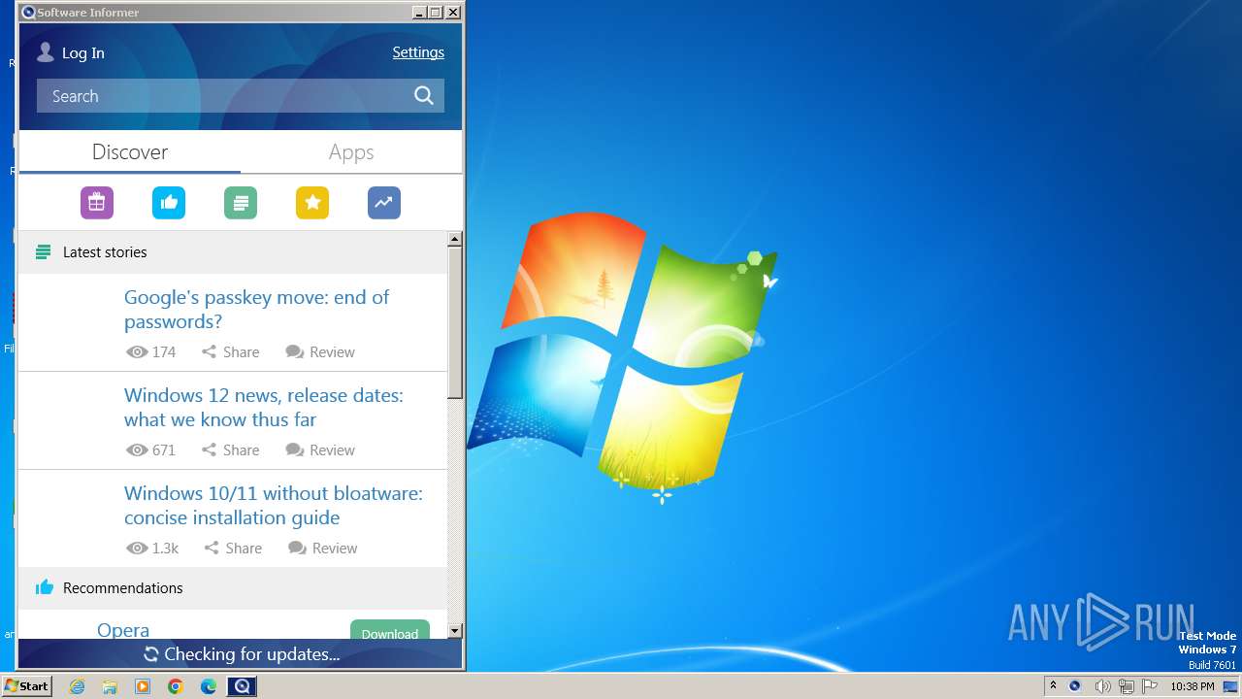
Task: Switch to the Apps tab
Action: 351,152
